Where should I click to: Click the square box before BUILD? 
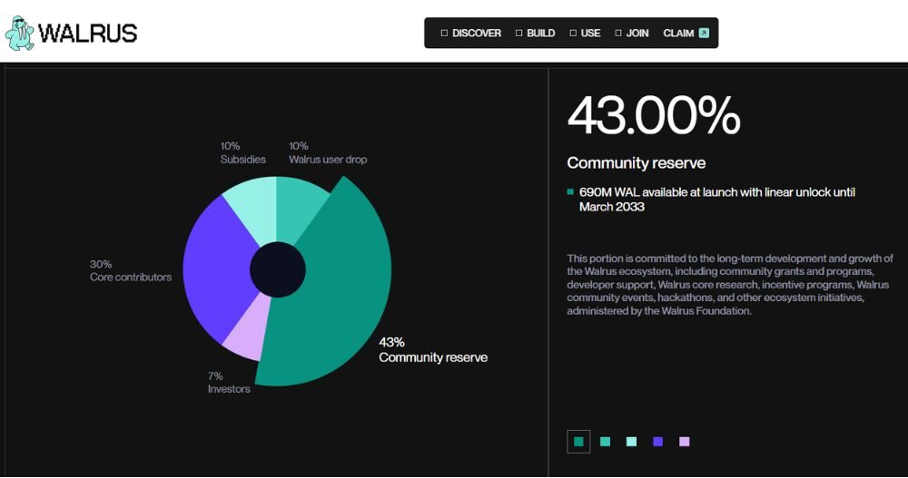coord(518,33)
